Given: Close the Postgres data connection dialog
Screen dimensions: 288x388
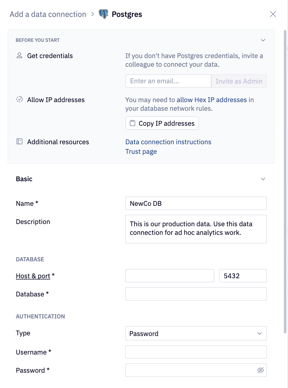Looking at the screenshot, I should click(x=273, y=14).
